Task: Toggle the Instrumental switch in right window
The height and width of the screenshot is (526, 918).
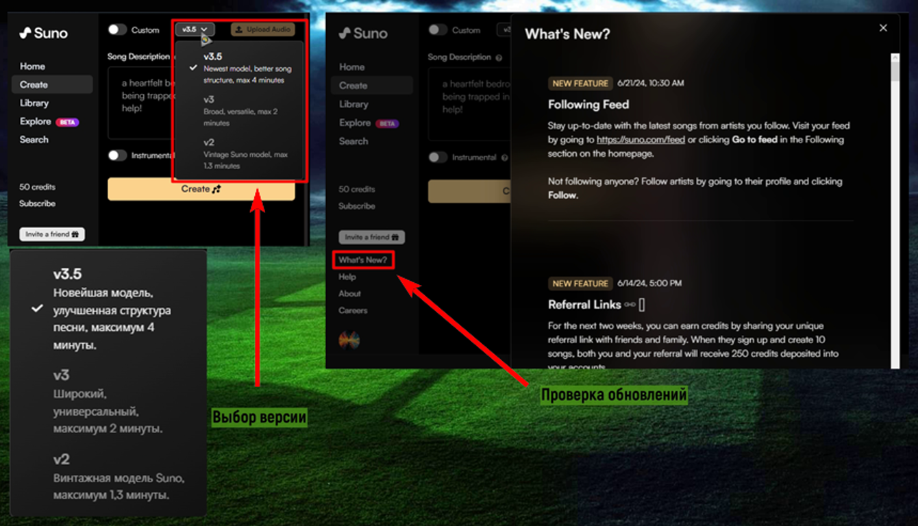Action: point(438,158)
